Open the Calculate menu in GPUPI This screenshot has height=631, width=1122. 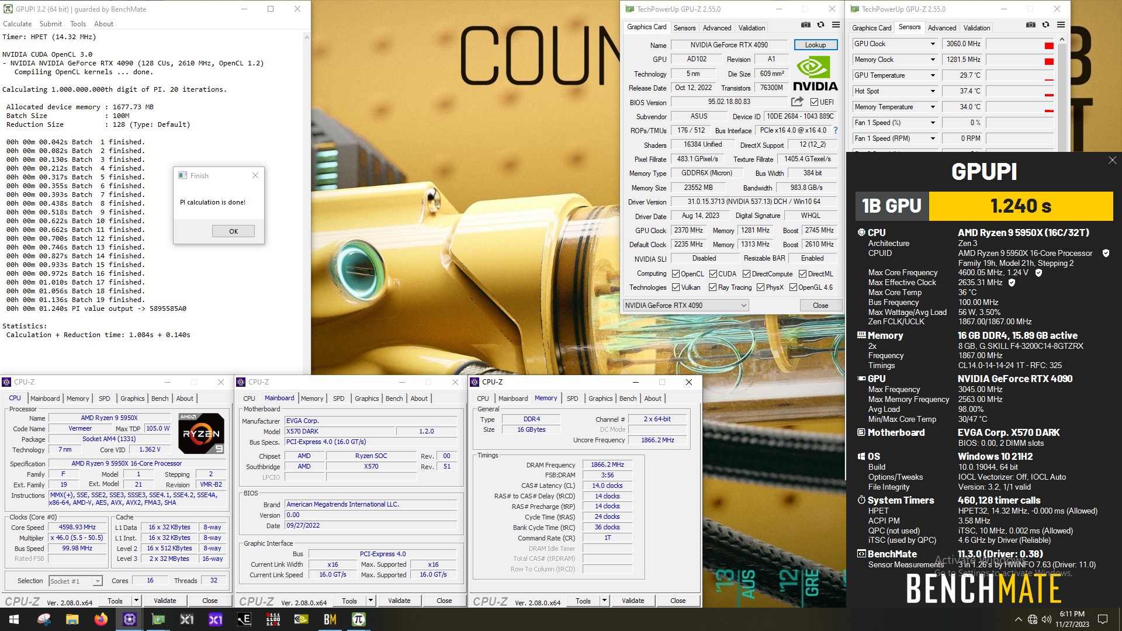(17, 24)
